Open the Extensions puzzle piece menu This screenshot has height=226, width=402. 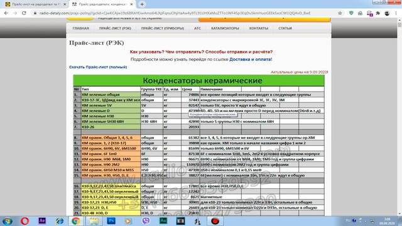[378, 13]
